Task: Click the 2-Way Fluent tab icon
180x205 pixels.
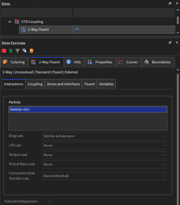Action: point(33,62)
